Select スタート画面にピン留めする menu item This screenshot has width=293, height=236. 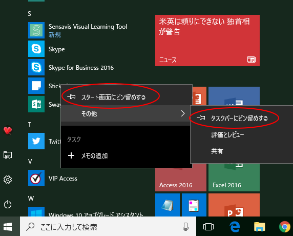click(x=127, y=97)
